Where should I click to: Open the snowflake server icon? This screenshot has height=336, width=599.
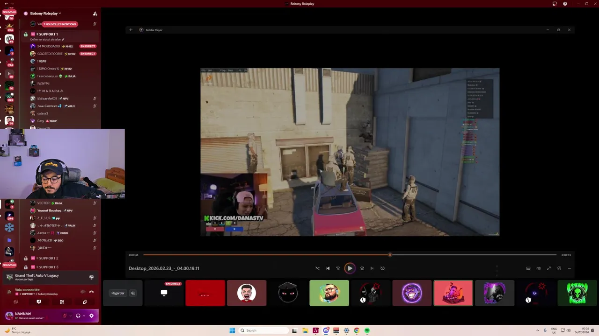tap(9, 228)
